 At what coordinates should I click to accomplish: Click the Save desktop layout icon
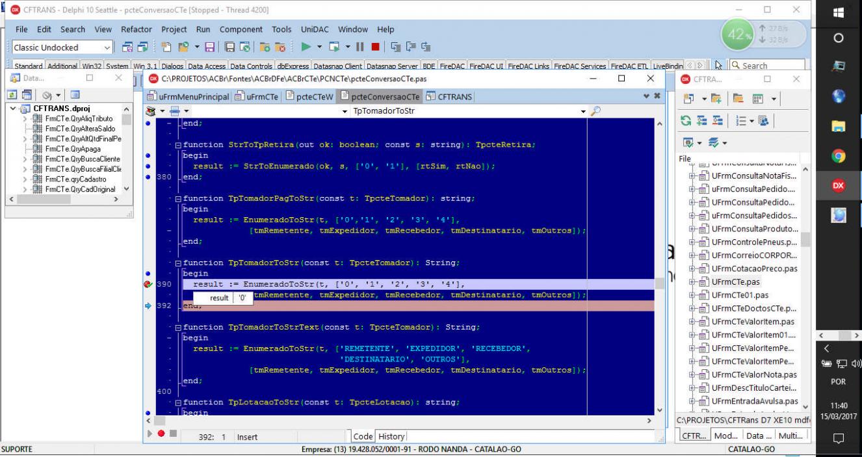(x=127, y=47)
